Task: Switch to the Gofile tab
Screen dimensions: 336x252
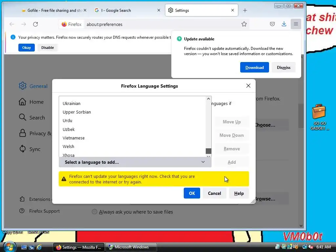Action: pos(54,10)
